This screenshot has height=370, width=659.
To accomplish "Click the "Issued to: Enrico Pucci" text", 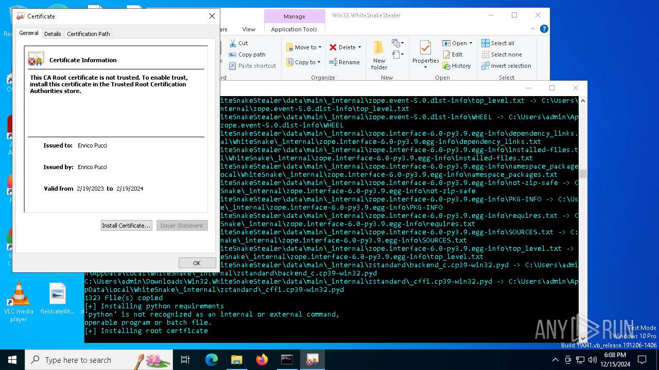I will (x=75, y=145).
